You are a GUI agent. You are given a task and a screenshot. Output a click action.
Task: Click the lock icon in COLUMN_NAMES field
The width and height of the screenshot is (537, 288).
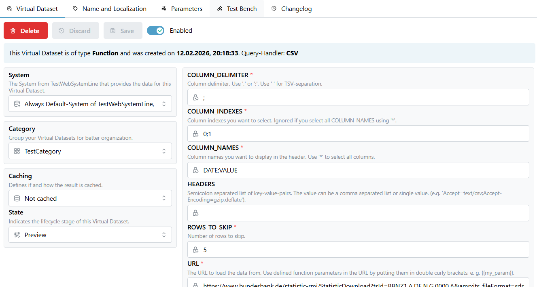click(195, 170)
